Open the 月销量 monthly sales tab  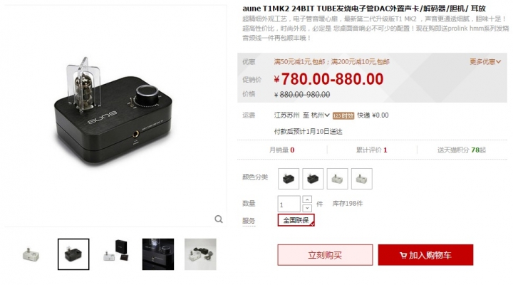click(x=281, y=150)
